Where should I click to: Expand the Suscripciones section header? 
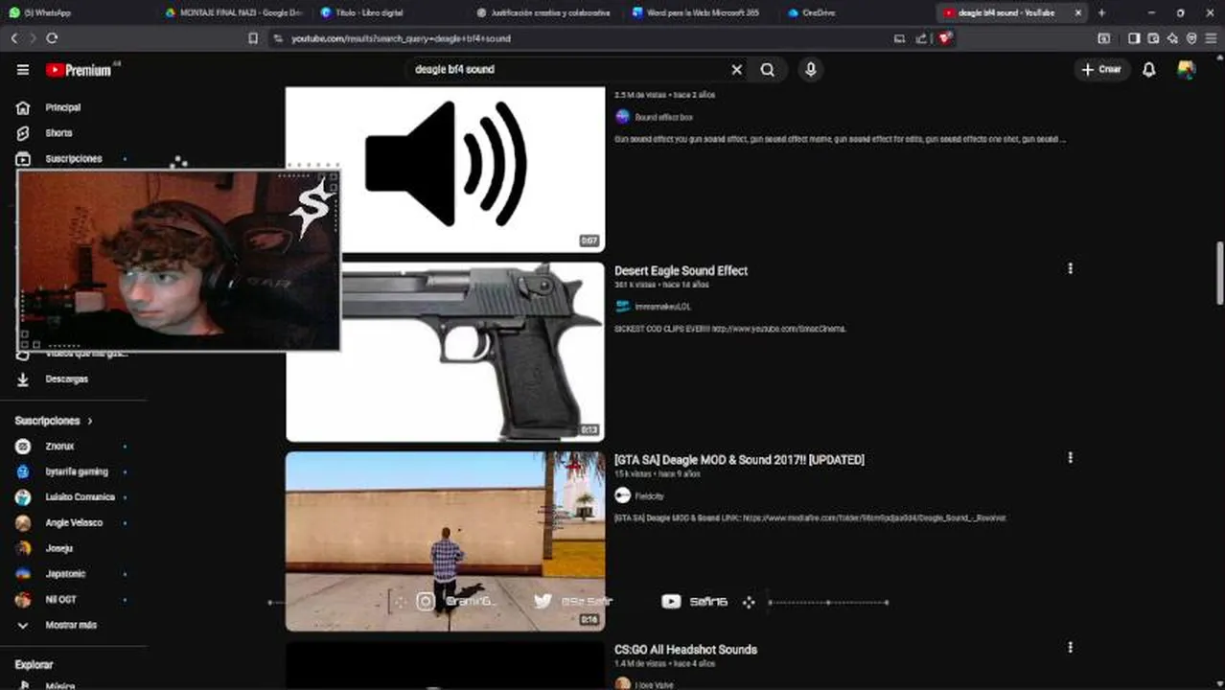[54, 421]
